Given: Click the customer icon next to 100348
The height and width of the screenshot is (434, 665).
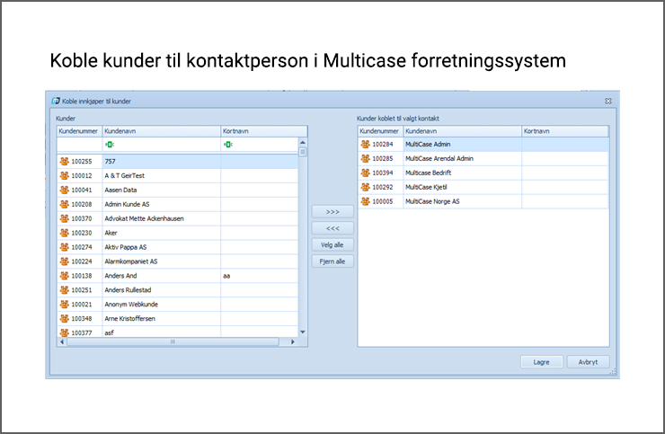Looking at the screenshot, I should (x=64, y=318).
